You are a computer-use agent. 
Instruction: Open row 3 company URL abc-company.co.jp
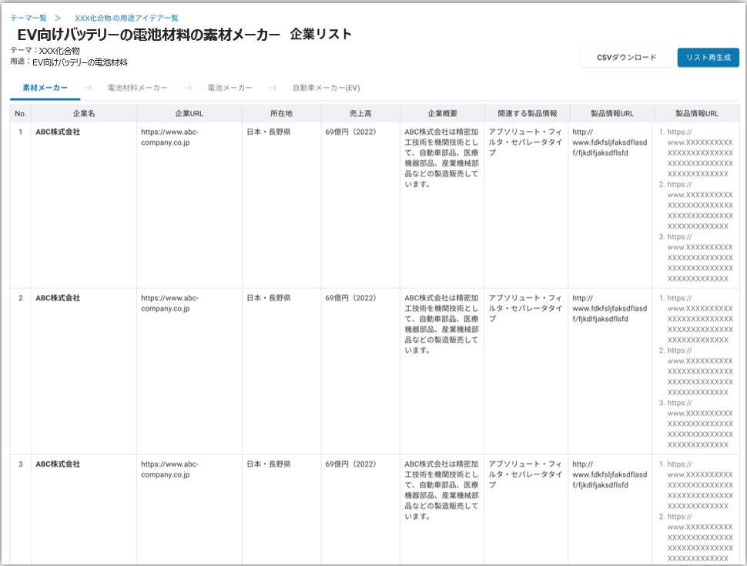coord(169,469)
